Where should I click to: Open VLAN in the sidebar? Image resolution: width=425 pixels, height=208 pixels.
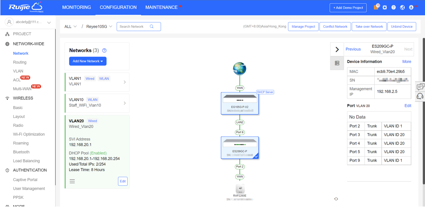click(x=18, y=71)
